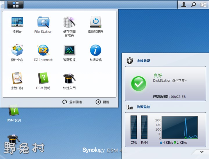Image resolution: width=209 pixels, height=159 pixels.
Task: Click the uptime 00:02:58 text
Action: tap(178, 97)
